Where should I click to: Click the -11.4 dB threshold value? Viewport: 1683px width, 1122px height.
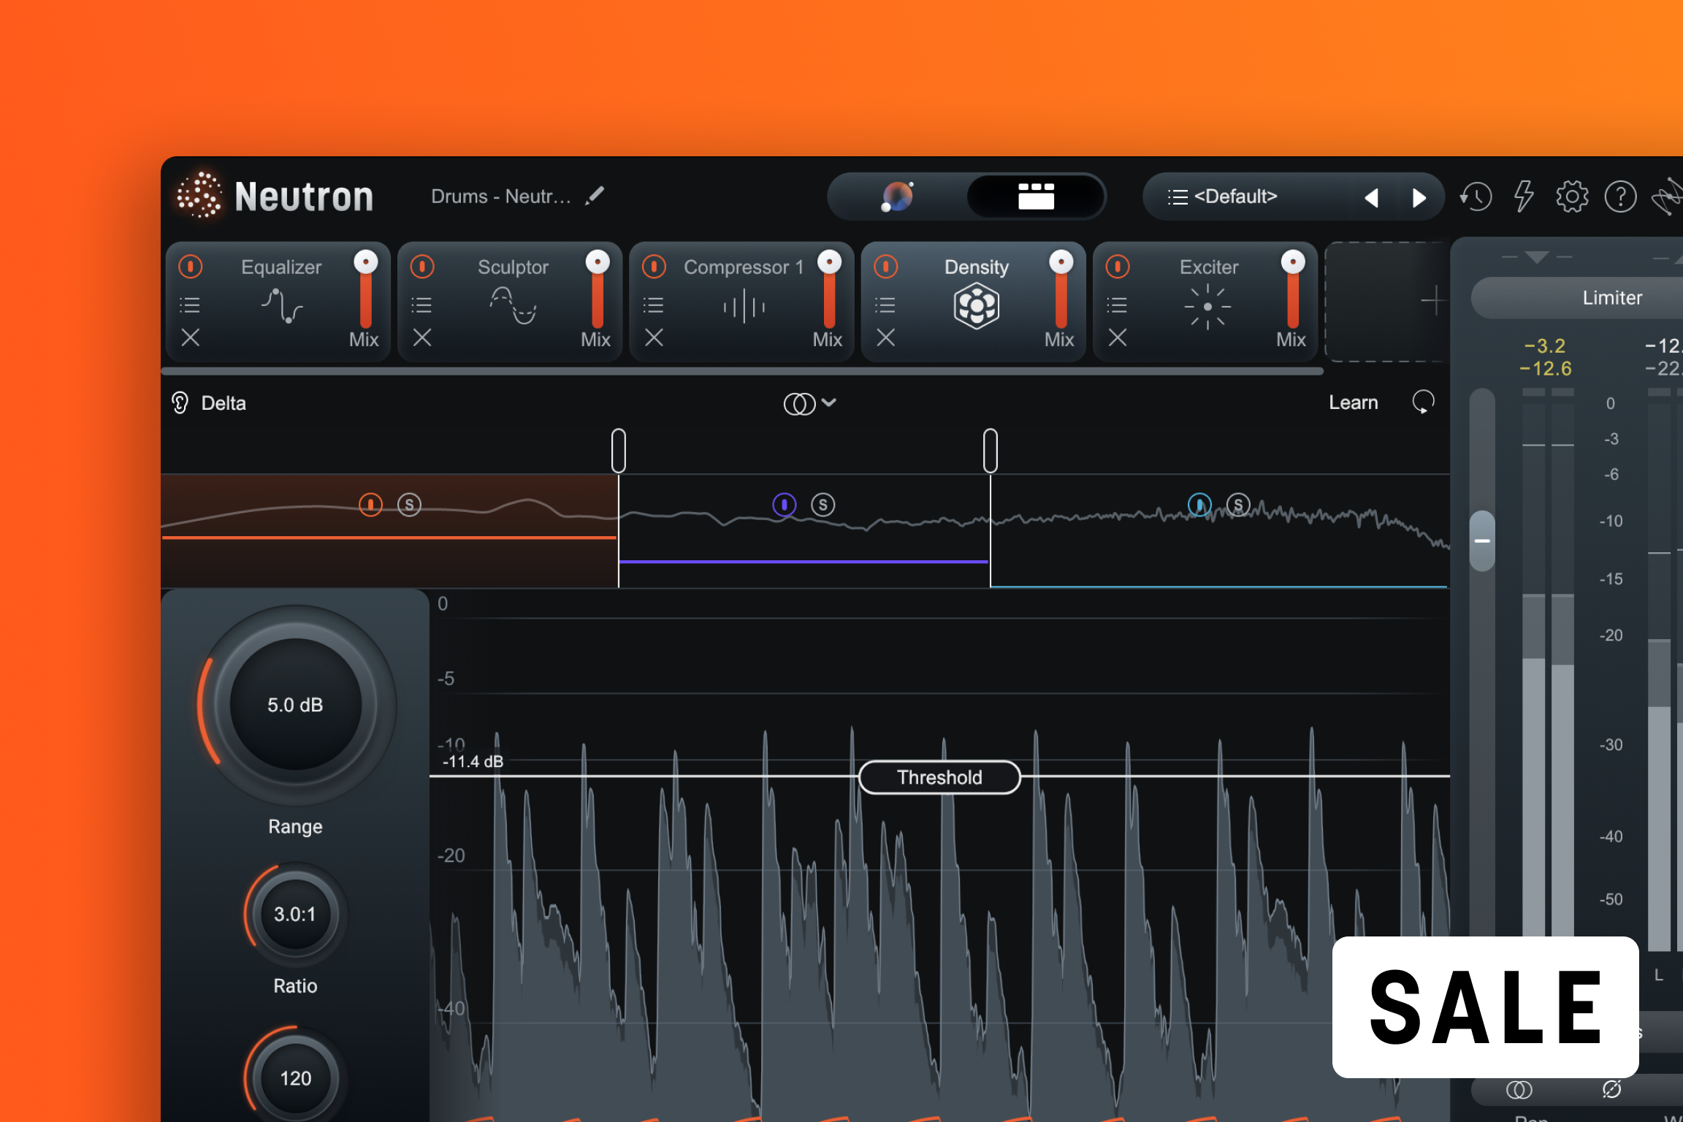coord(473,761)
